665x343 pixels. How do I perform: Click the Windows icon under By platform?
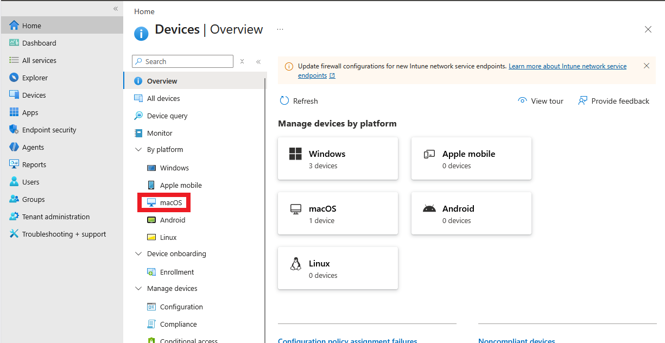pos(151,168)
